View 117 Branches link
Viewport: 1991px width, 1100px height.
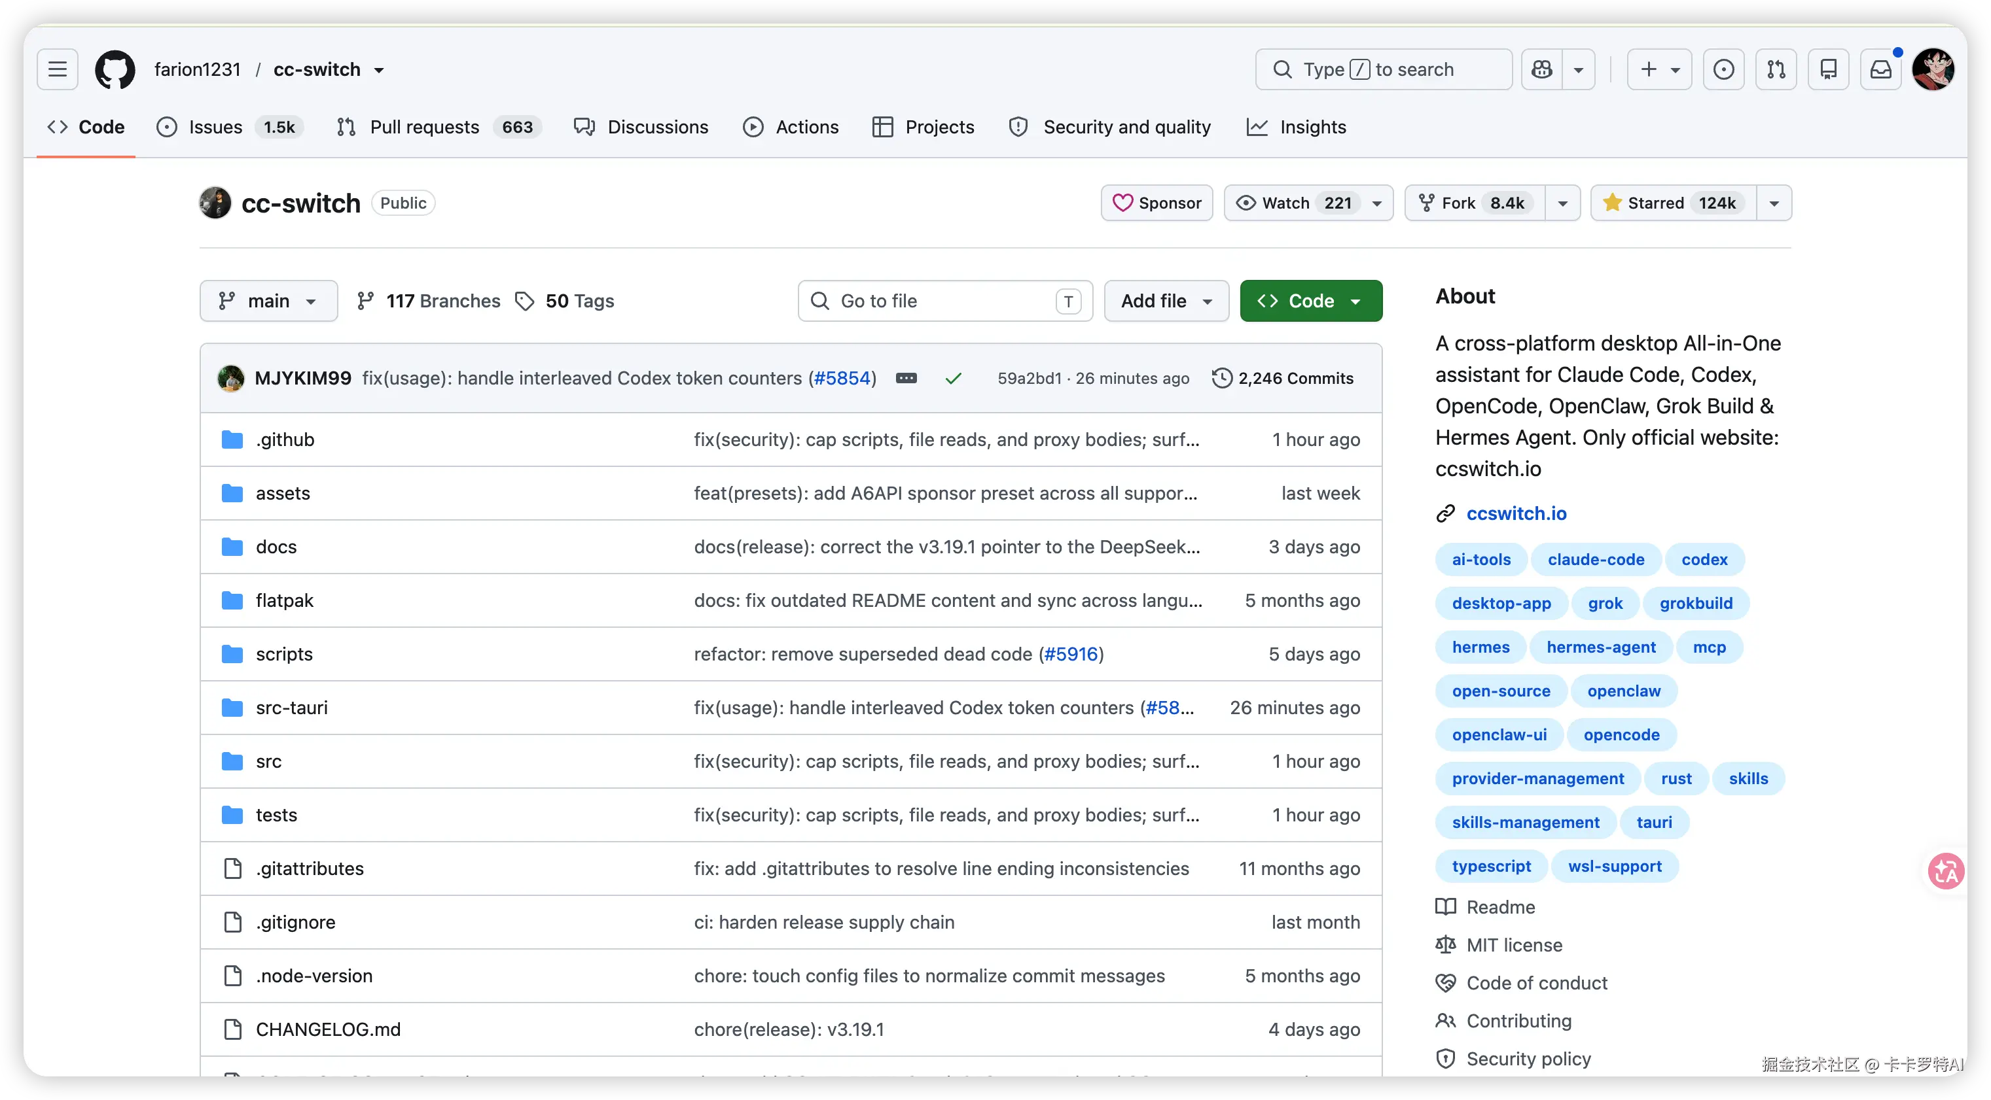(428, 300)
